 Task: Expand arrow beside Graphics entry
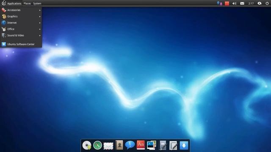coord(40,16)
